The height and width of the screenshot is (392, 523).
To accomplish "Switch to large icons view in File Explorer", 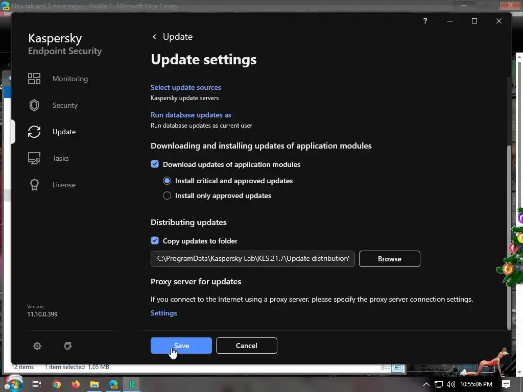I will click(x=397, y=367).
